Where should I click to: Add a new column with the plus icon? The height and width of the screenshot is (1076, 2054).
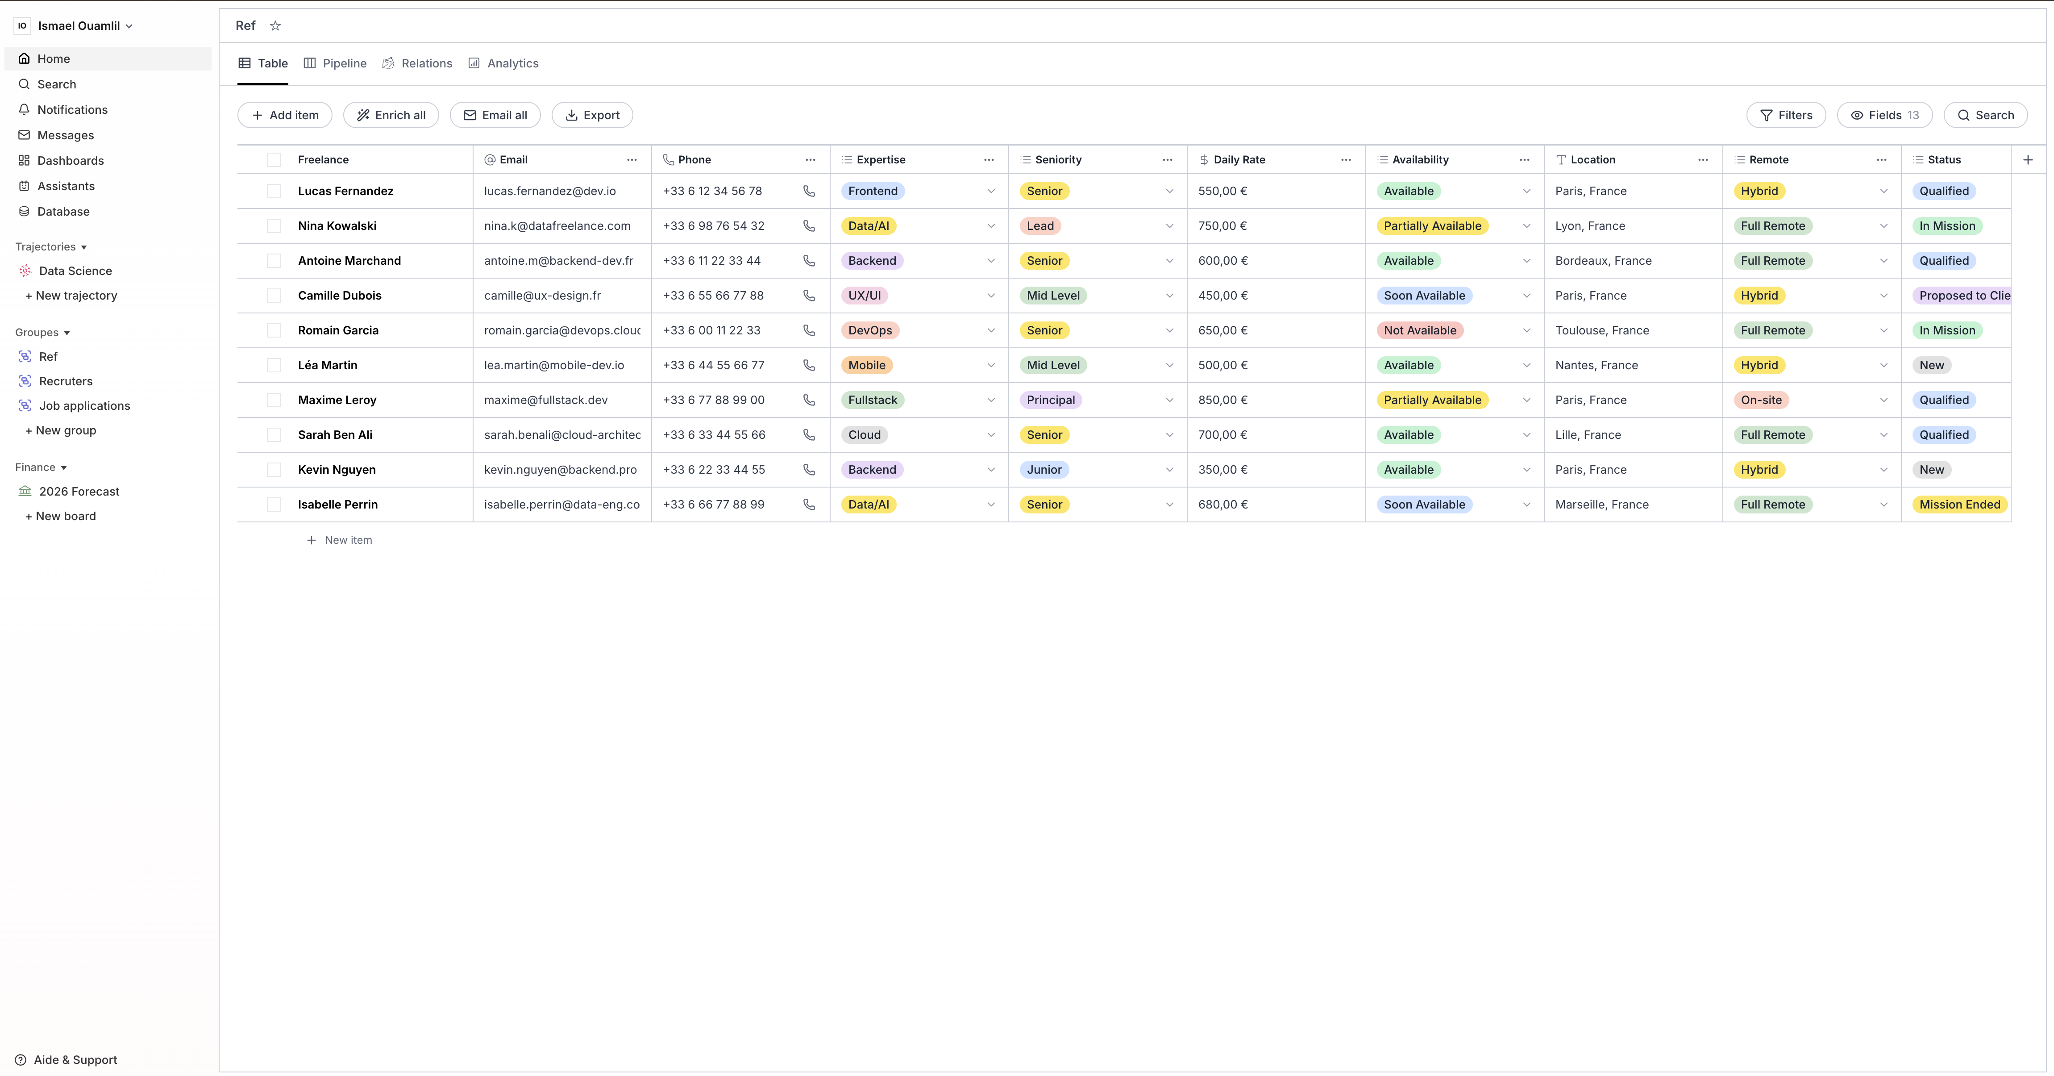click(2028, 159)
